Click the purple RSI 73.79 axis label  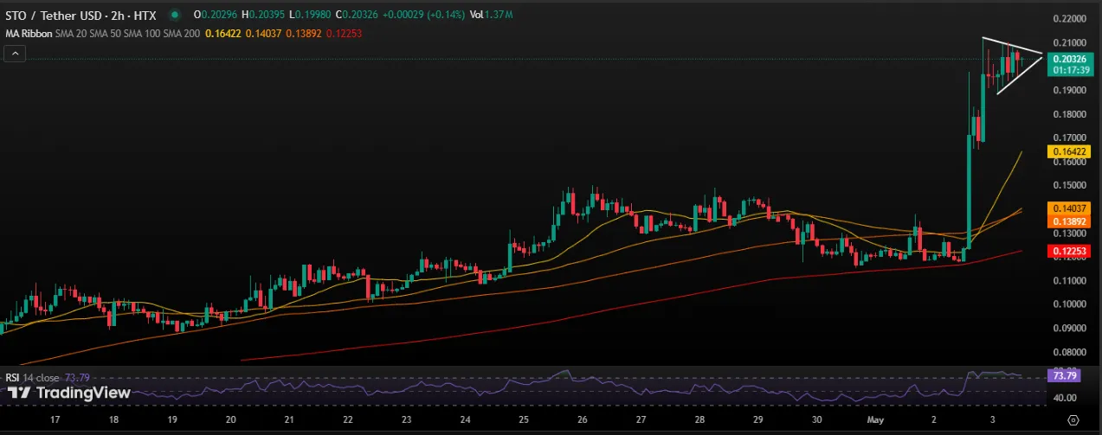point(1063,376)
